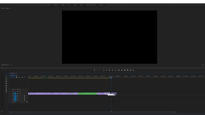This screenshot has width=205, height=115.
Task: Open the Sequence timeline panel menu
Action: 16,73
